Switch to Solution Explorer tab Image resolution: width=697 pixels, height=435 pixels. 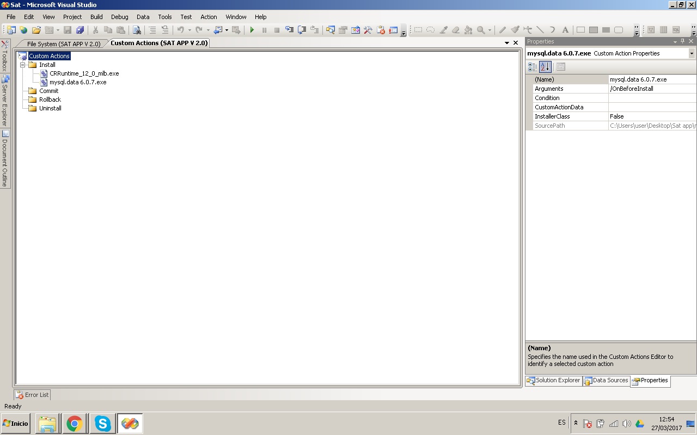tap(554, 381)
